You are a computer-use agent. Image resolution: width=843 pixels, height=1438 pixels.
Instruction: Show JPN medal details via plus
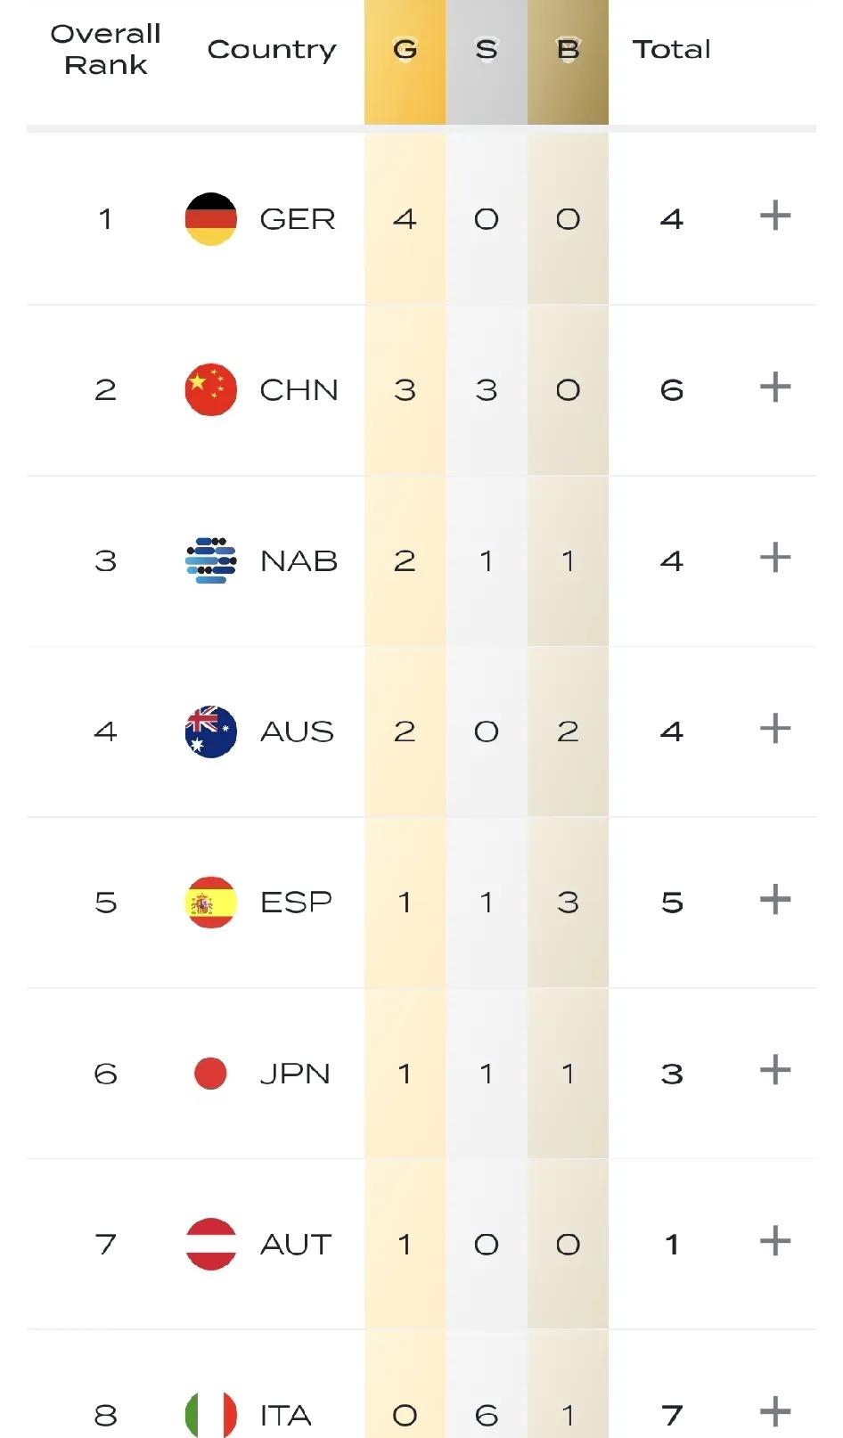775,1070
